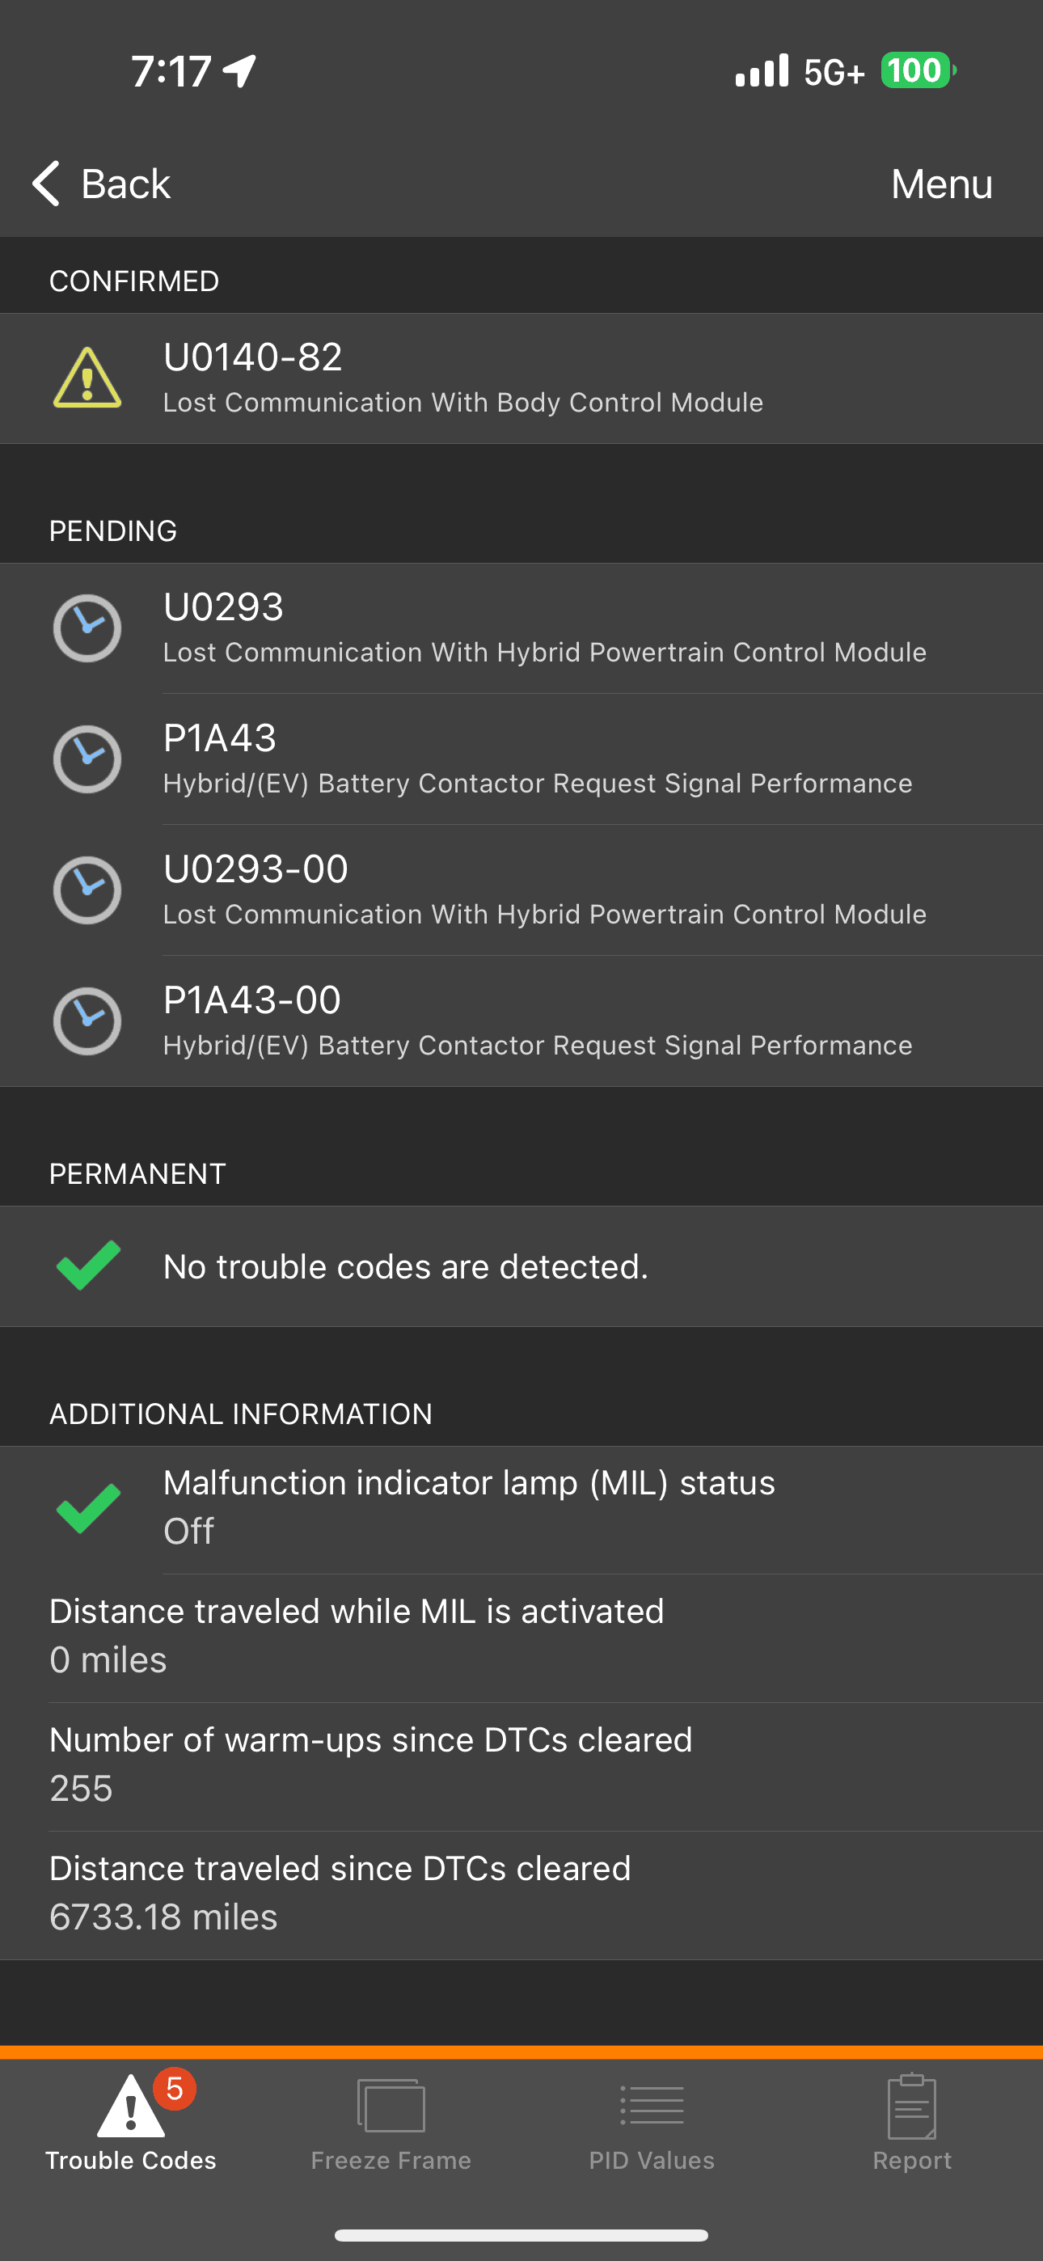Tap the green checkmark beside MIL status

[88, 1508]
